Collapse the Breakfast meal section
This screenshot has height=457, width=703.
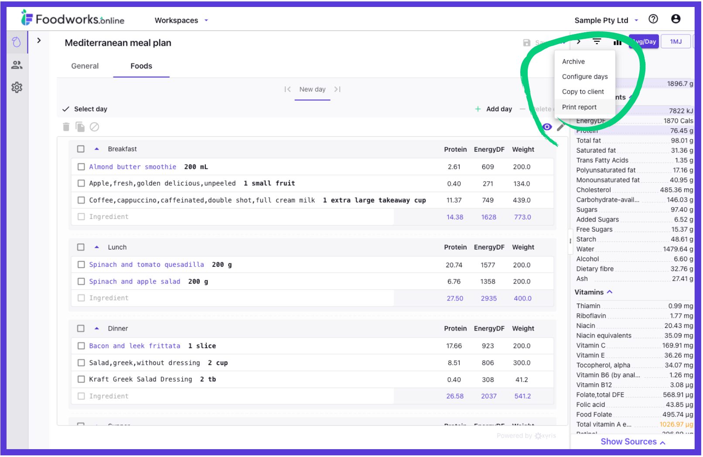(x=97, y=149)
